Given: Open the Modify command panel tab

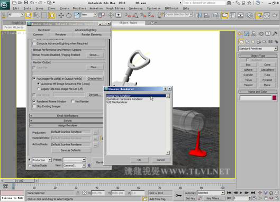Looking at the screenshot, I should [247, 34].
